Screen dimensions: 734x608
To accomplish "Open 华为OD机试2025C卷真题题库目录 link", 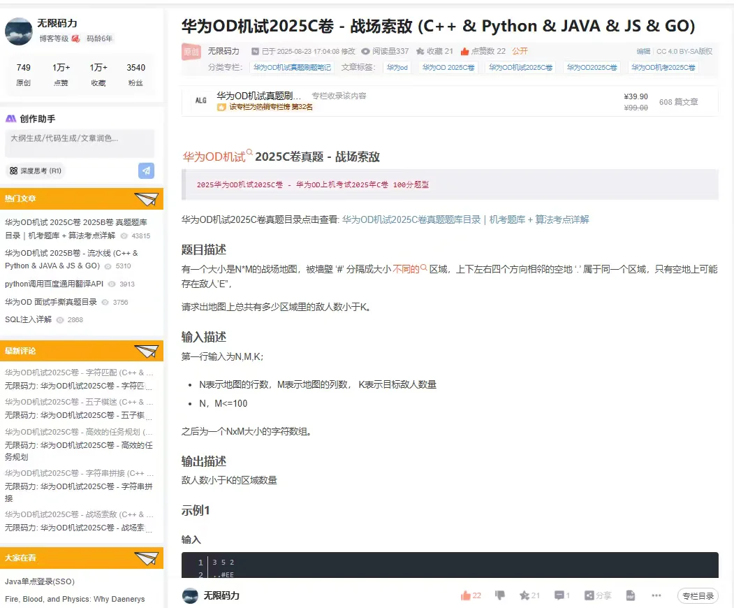I will coord(465,219).
